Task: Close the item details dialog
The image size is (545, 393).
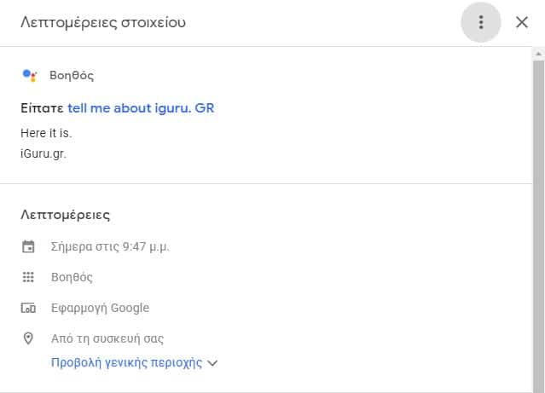Action: (522, 23)
